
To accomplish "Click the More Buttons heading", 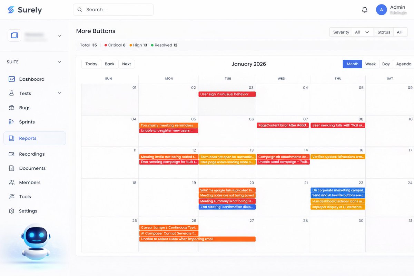I will coord(96,31).
